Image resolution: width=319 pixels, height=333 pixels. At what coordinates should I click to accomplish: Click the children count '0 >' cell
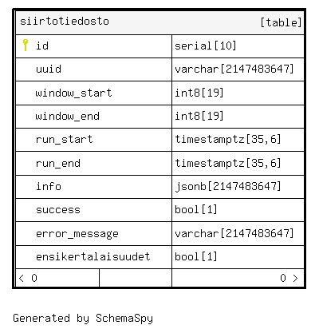point(238,278)
